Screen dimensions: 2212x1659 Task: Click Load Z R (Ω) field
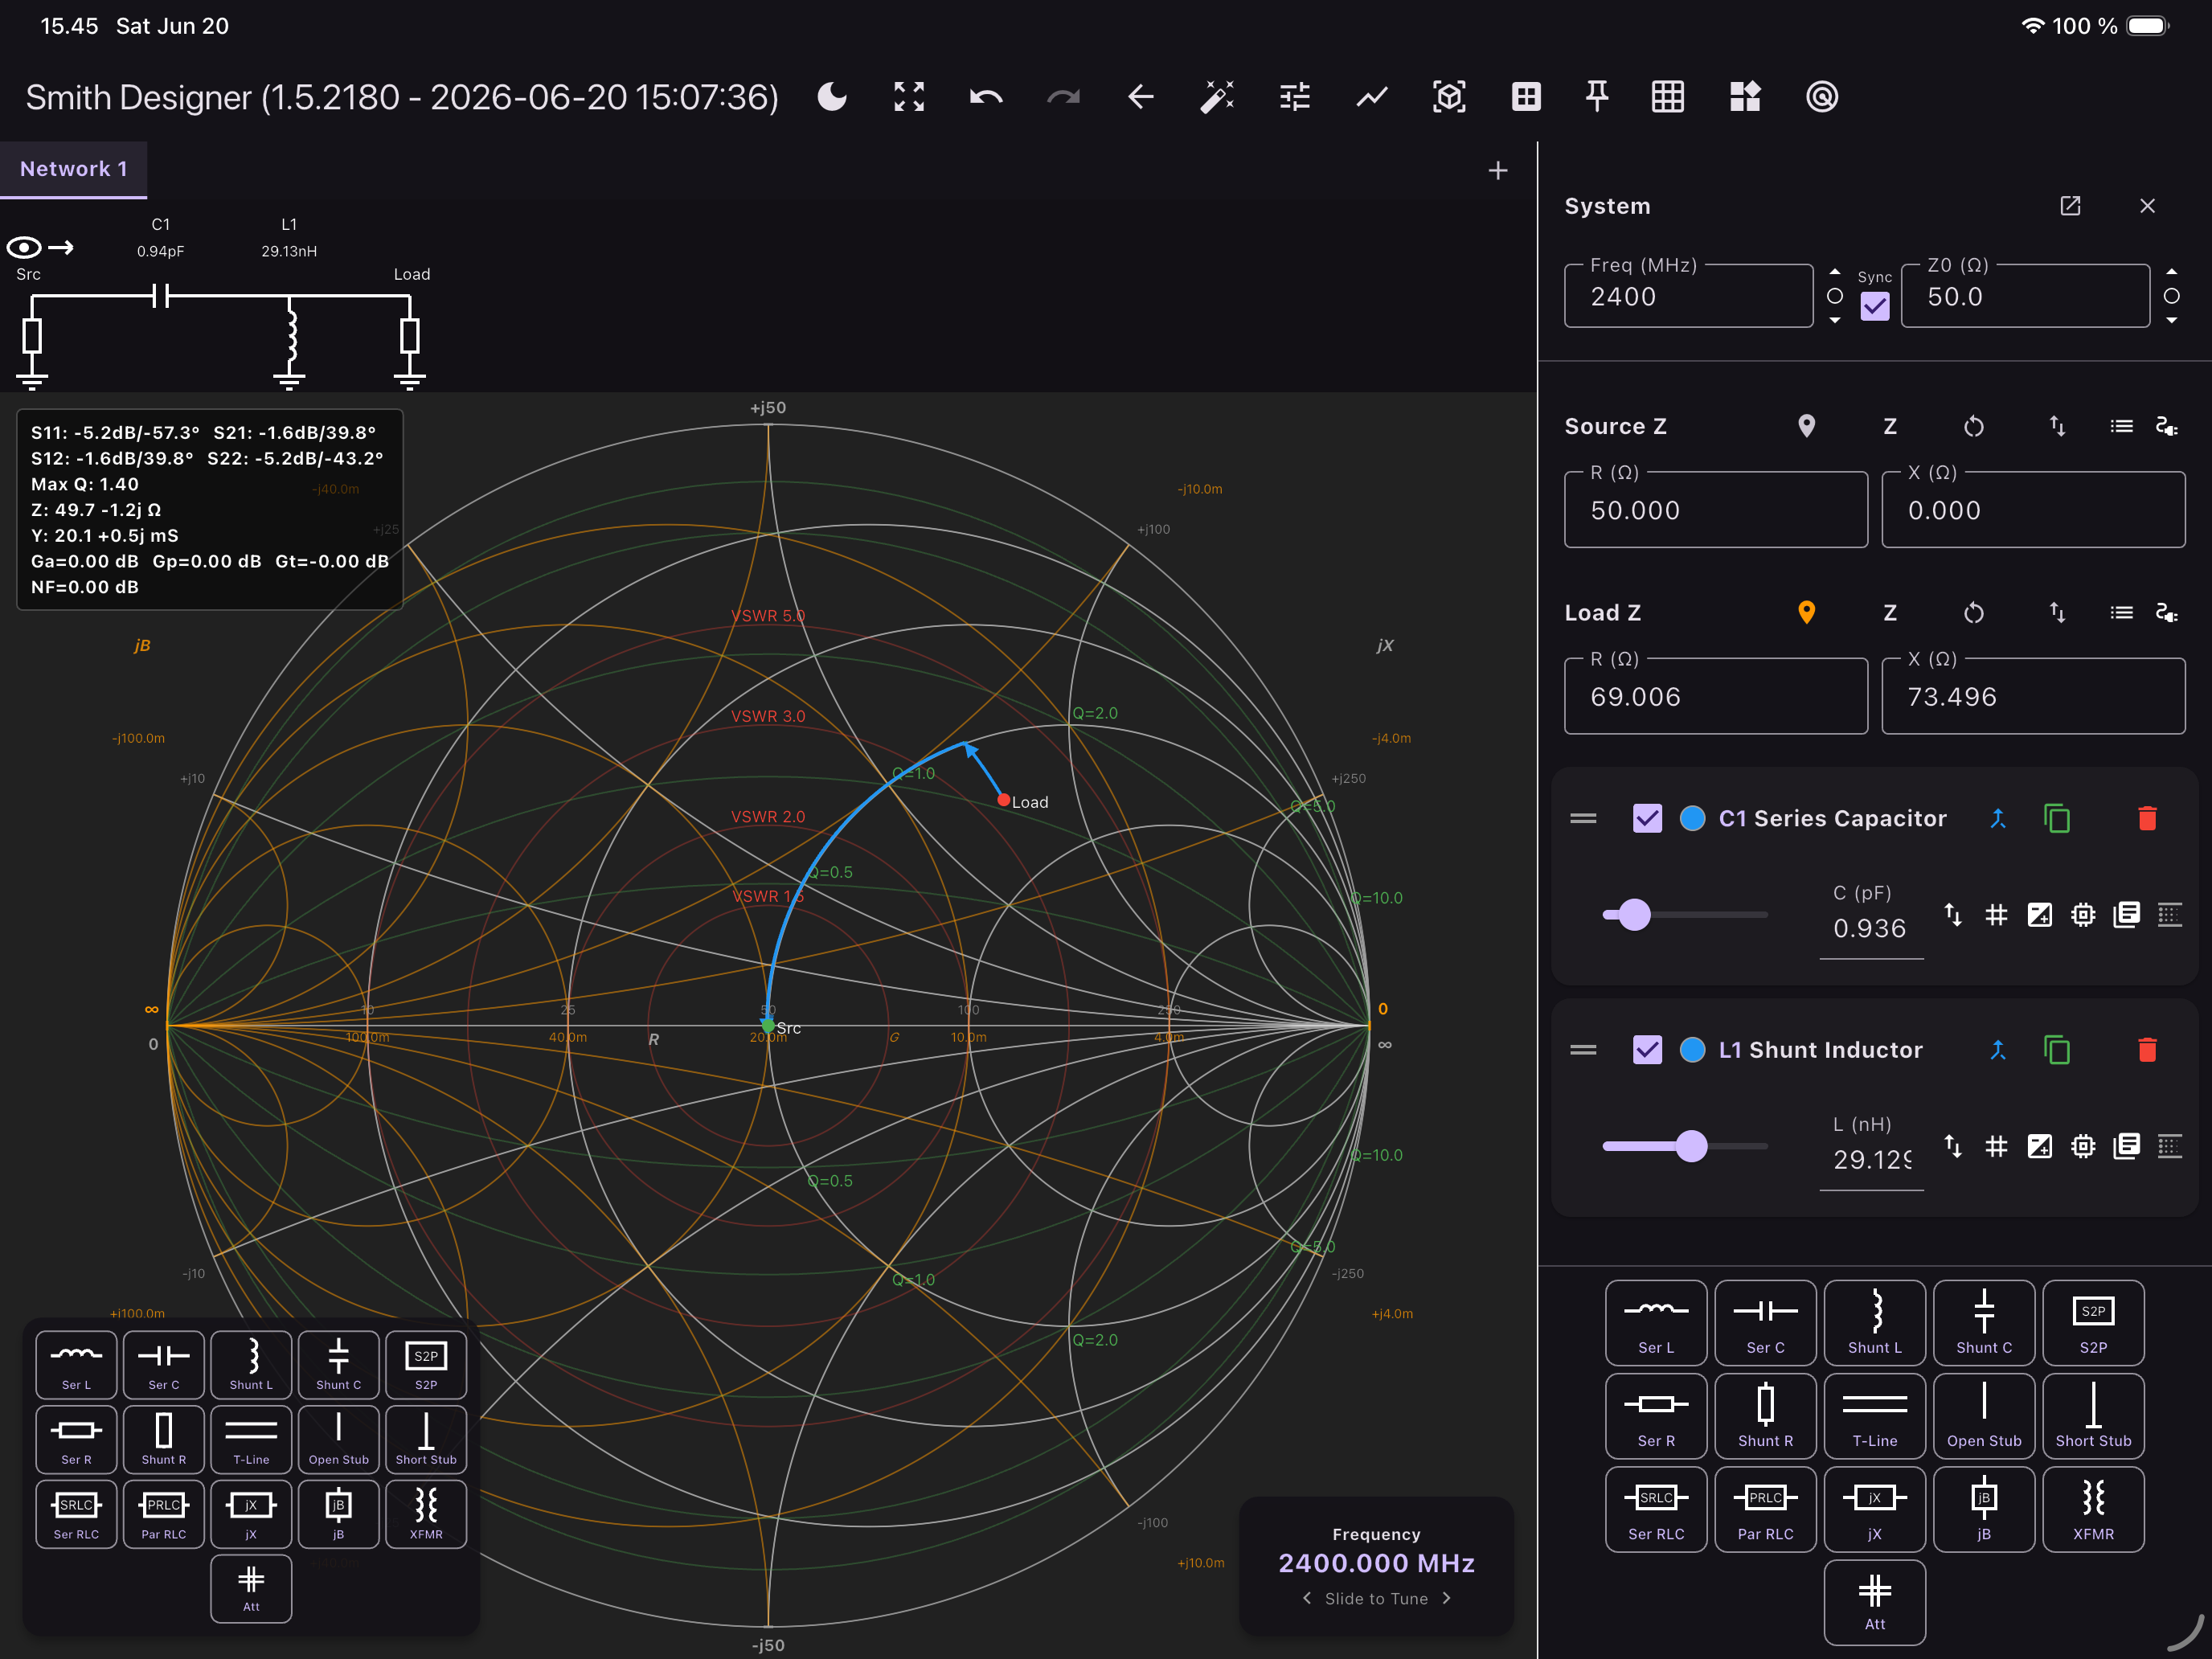[1716, 696]
